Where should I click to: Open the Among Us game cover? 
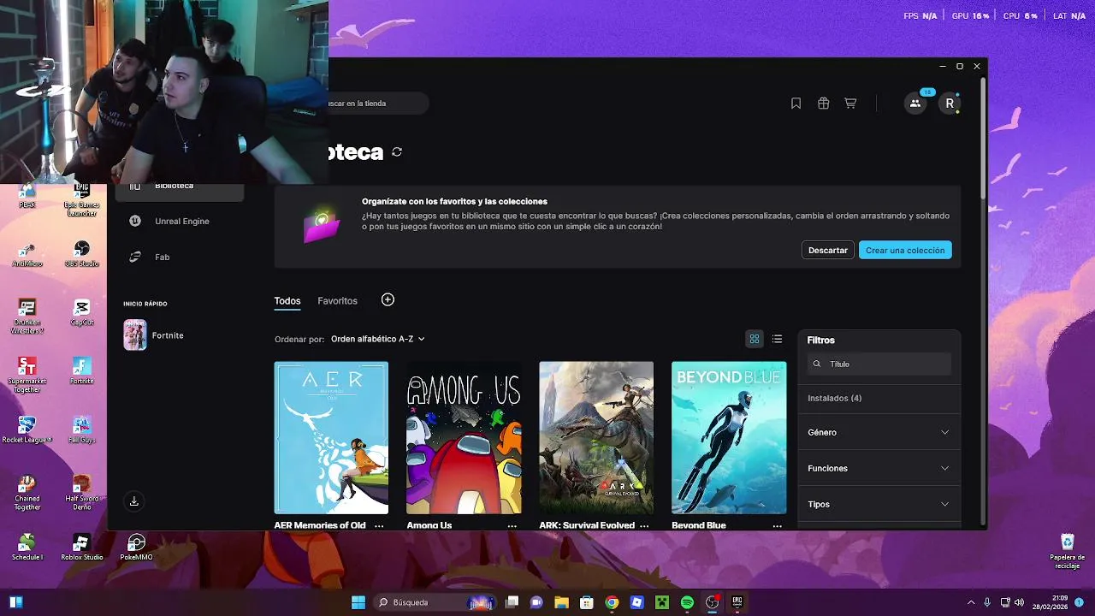pyautogui.click(x=464, y=437)
